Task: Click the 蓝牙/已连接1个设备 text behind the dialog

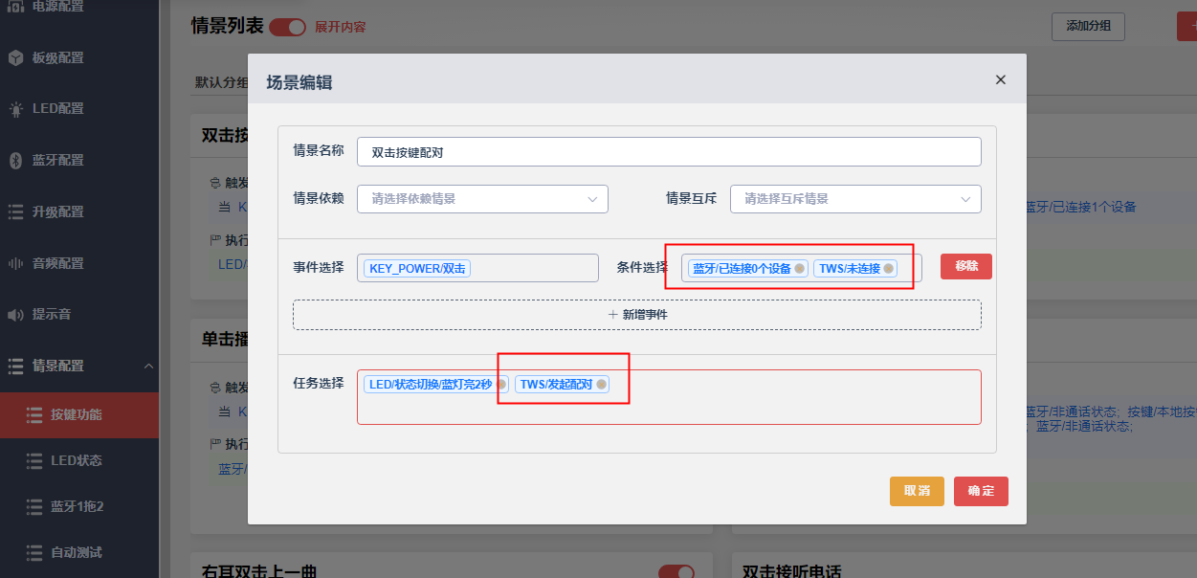Action: click(x=1081, y=207)
